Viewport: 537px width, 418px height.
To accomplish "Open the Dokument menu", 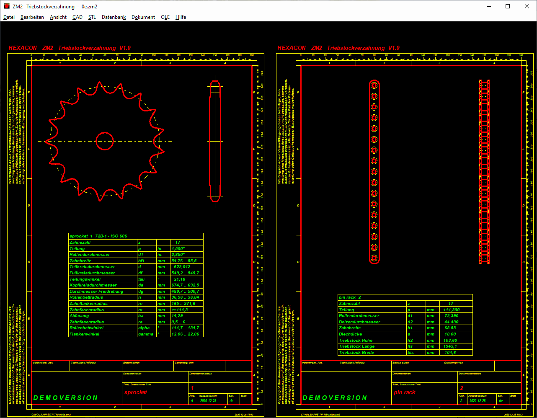I will coord(143,17).
